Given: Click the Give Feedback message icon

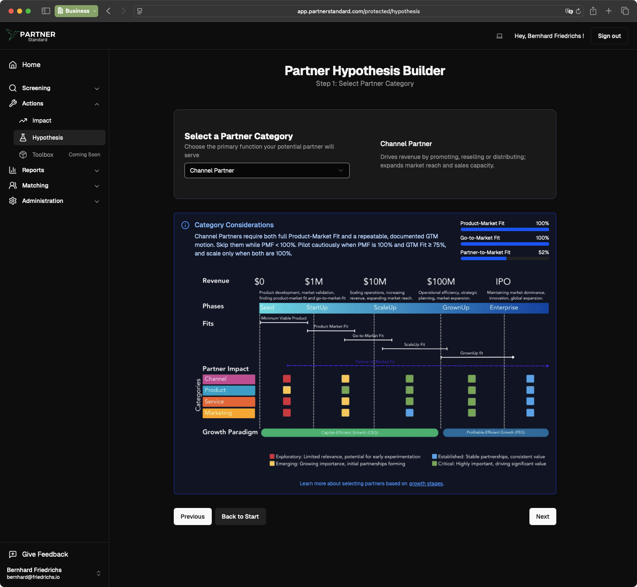Looking at the screenshot, I should coord(13,554).
